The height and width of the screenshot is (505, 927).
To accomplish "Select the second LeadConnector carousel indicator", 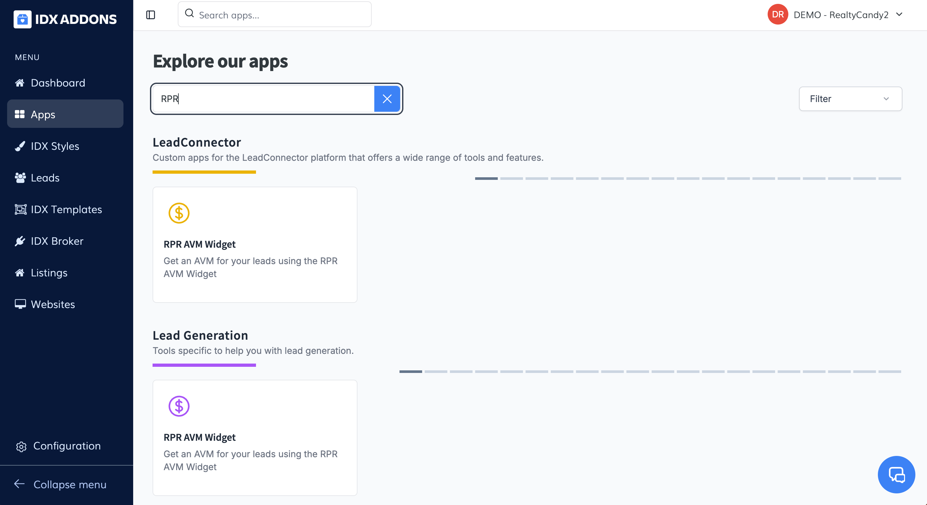I will click(511, 179).
